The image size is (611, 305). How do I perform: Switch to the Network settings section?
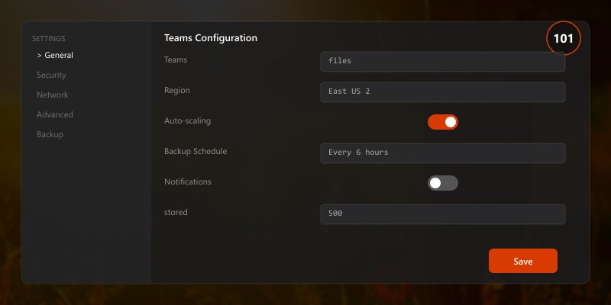52,95
